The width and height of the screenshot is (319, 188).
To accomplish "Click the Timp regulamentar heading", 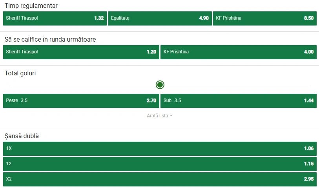I will click(31, 6).
